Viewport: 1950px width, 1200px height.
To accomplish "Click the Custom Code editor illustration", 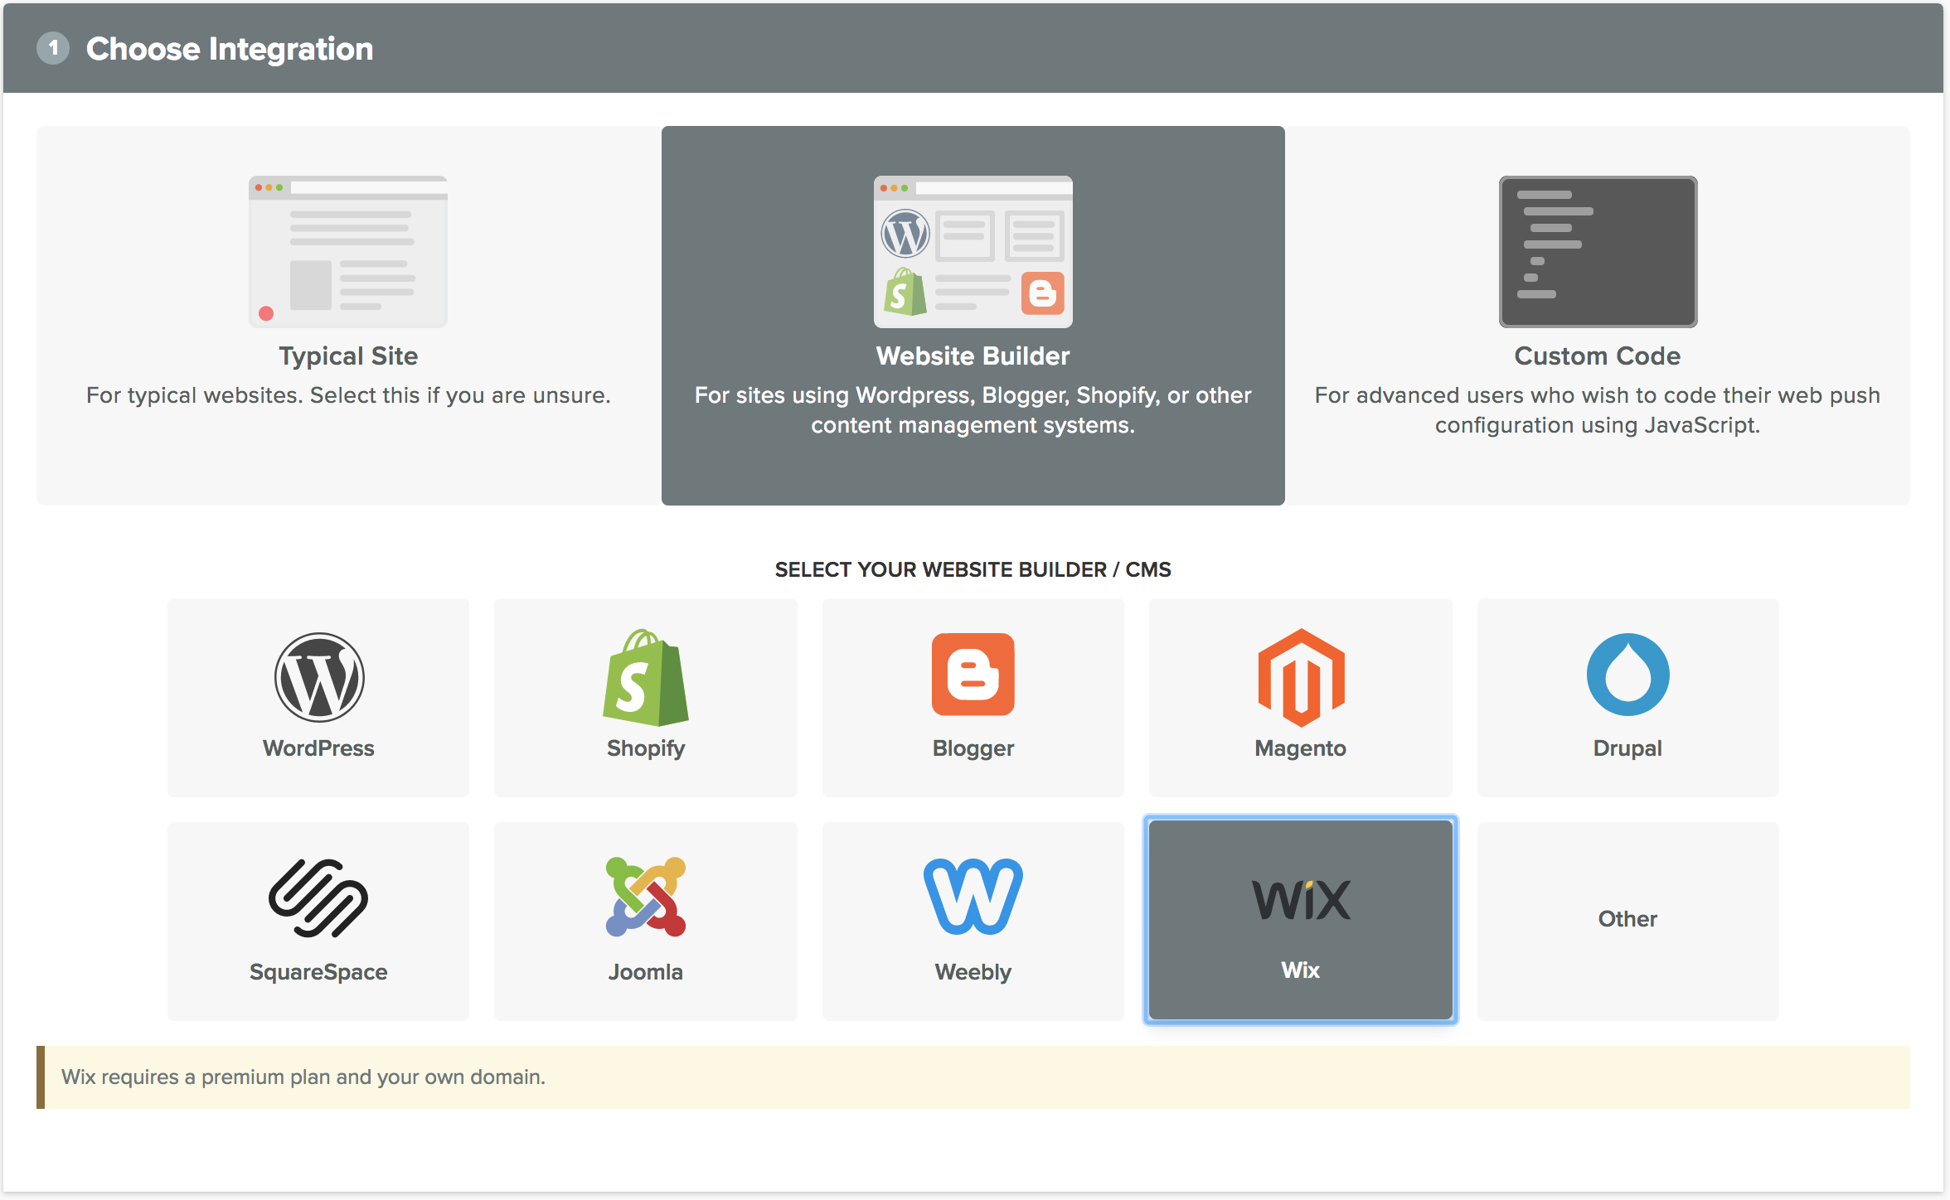I will point(1597,251).
